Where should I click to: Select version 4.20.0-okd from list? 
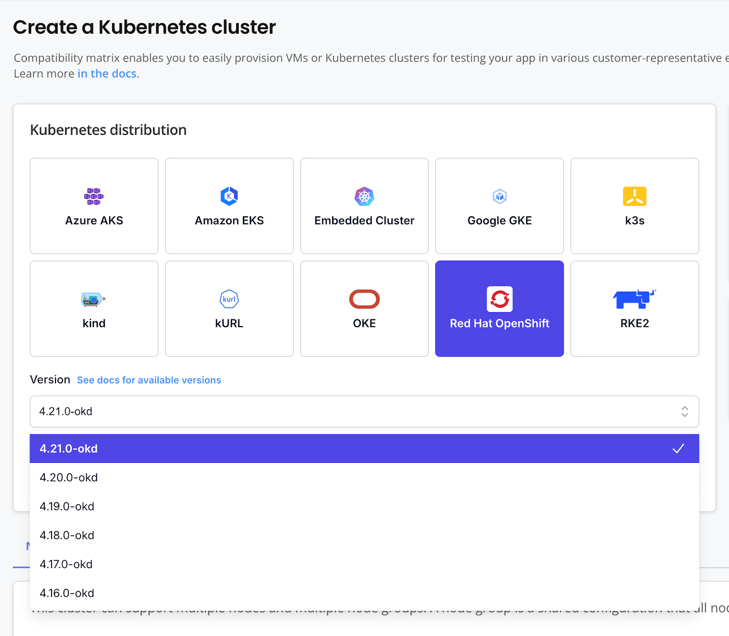coord(364,477)
